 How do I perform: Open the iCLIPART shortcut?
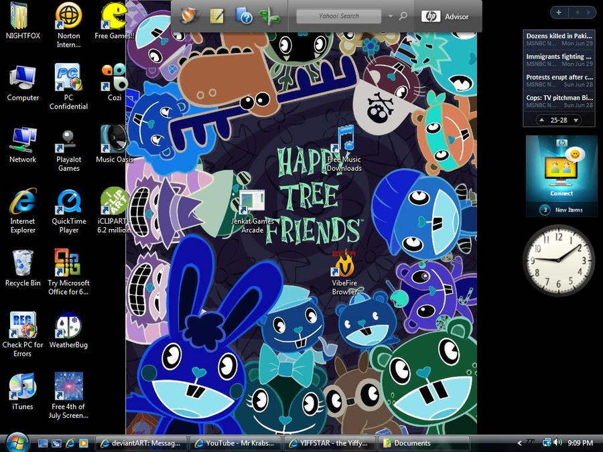114,211
